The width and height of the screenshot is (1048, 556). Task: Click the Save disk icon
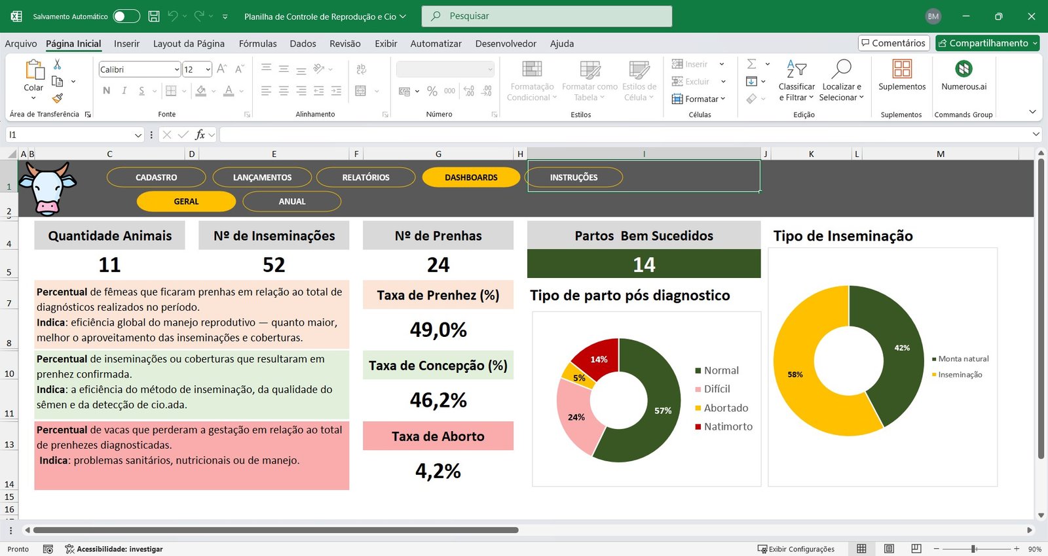click(x=154, y=16)
